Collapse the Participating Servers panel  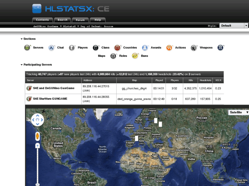[x=22, y=65]
